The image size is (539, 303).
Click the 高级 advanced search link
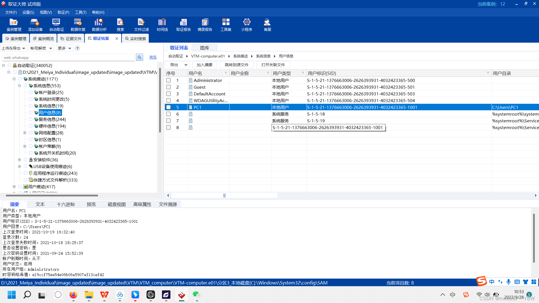pos(153,57)
